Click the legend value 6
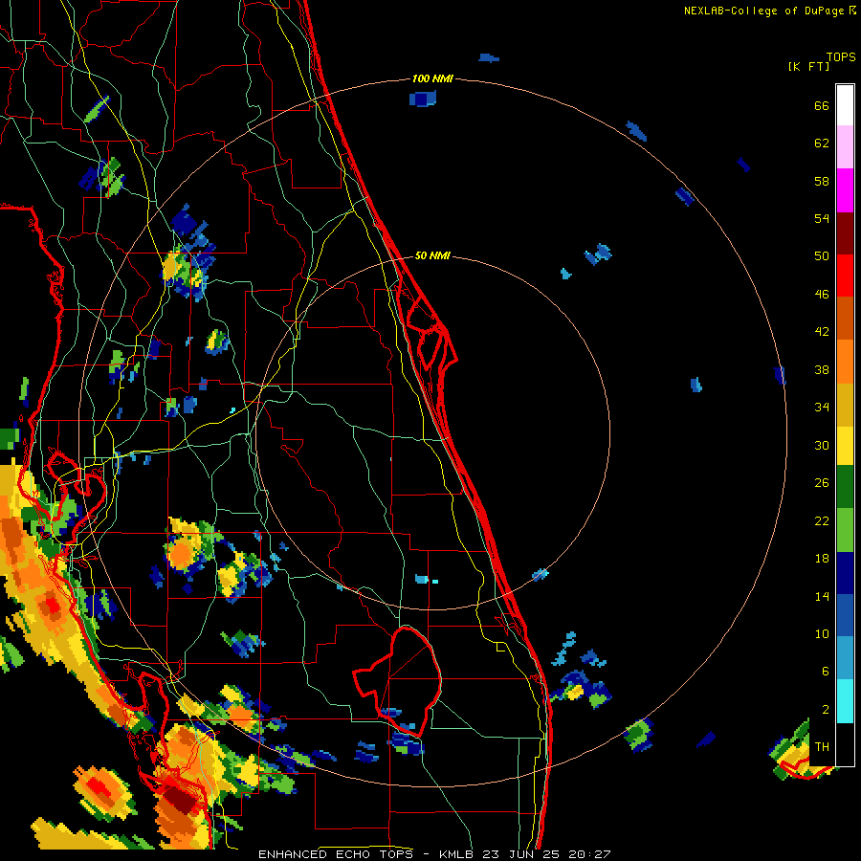Screen dimensions: 861x861 pos(825,671)
